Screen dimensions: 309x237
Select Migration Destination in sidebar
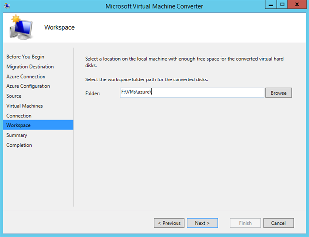30,67
